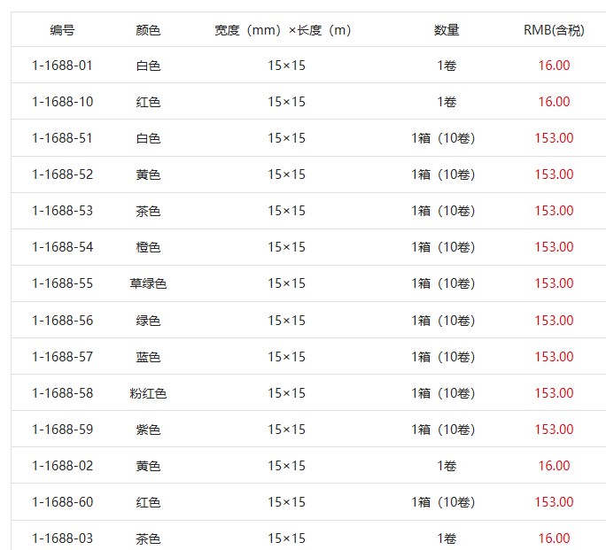Click the 数量 column header
The image size is (606, 550).
point(447,30)
